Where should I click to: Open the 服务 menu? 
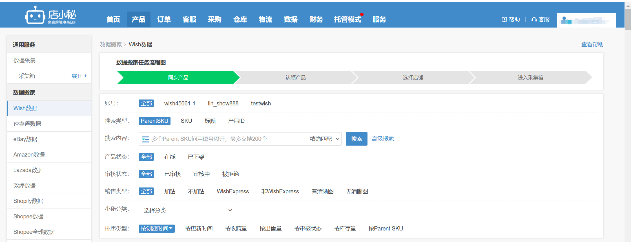379,19
